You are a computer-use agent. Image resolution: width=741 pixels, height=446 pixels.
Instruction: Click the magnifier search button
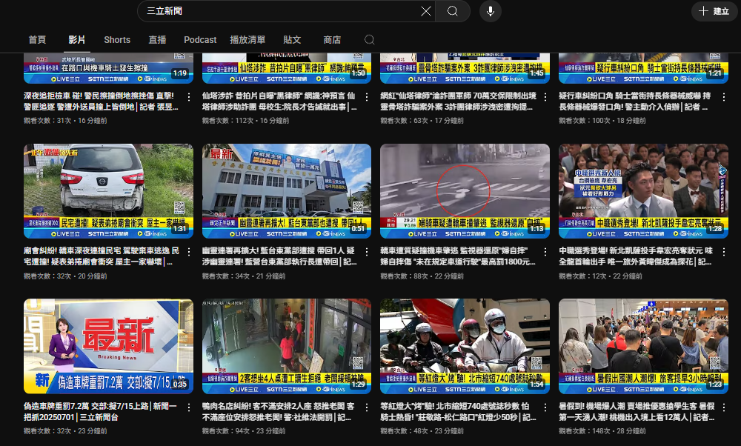452,11
